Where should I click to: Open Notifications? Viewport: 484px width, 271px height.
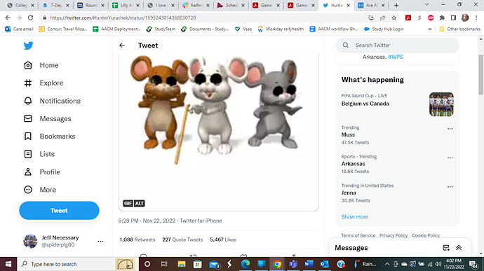[x=52, y=101]
